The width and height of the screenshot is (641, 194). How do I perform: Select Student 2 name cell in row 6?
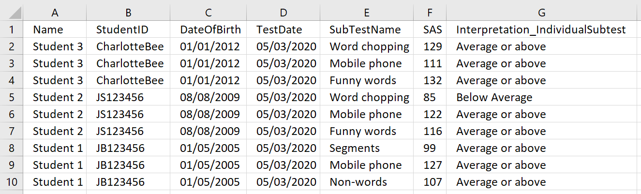[55, 114]
